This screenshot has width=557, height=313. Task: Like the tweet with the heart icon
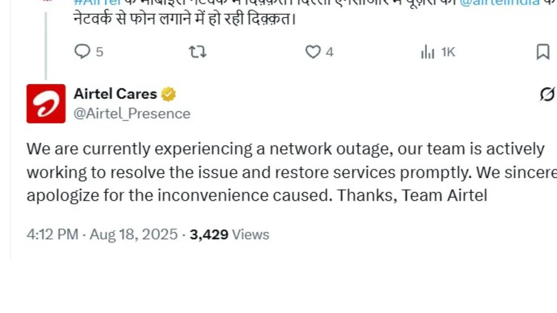click(x=312, y=52)
